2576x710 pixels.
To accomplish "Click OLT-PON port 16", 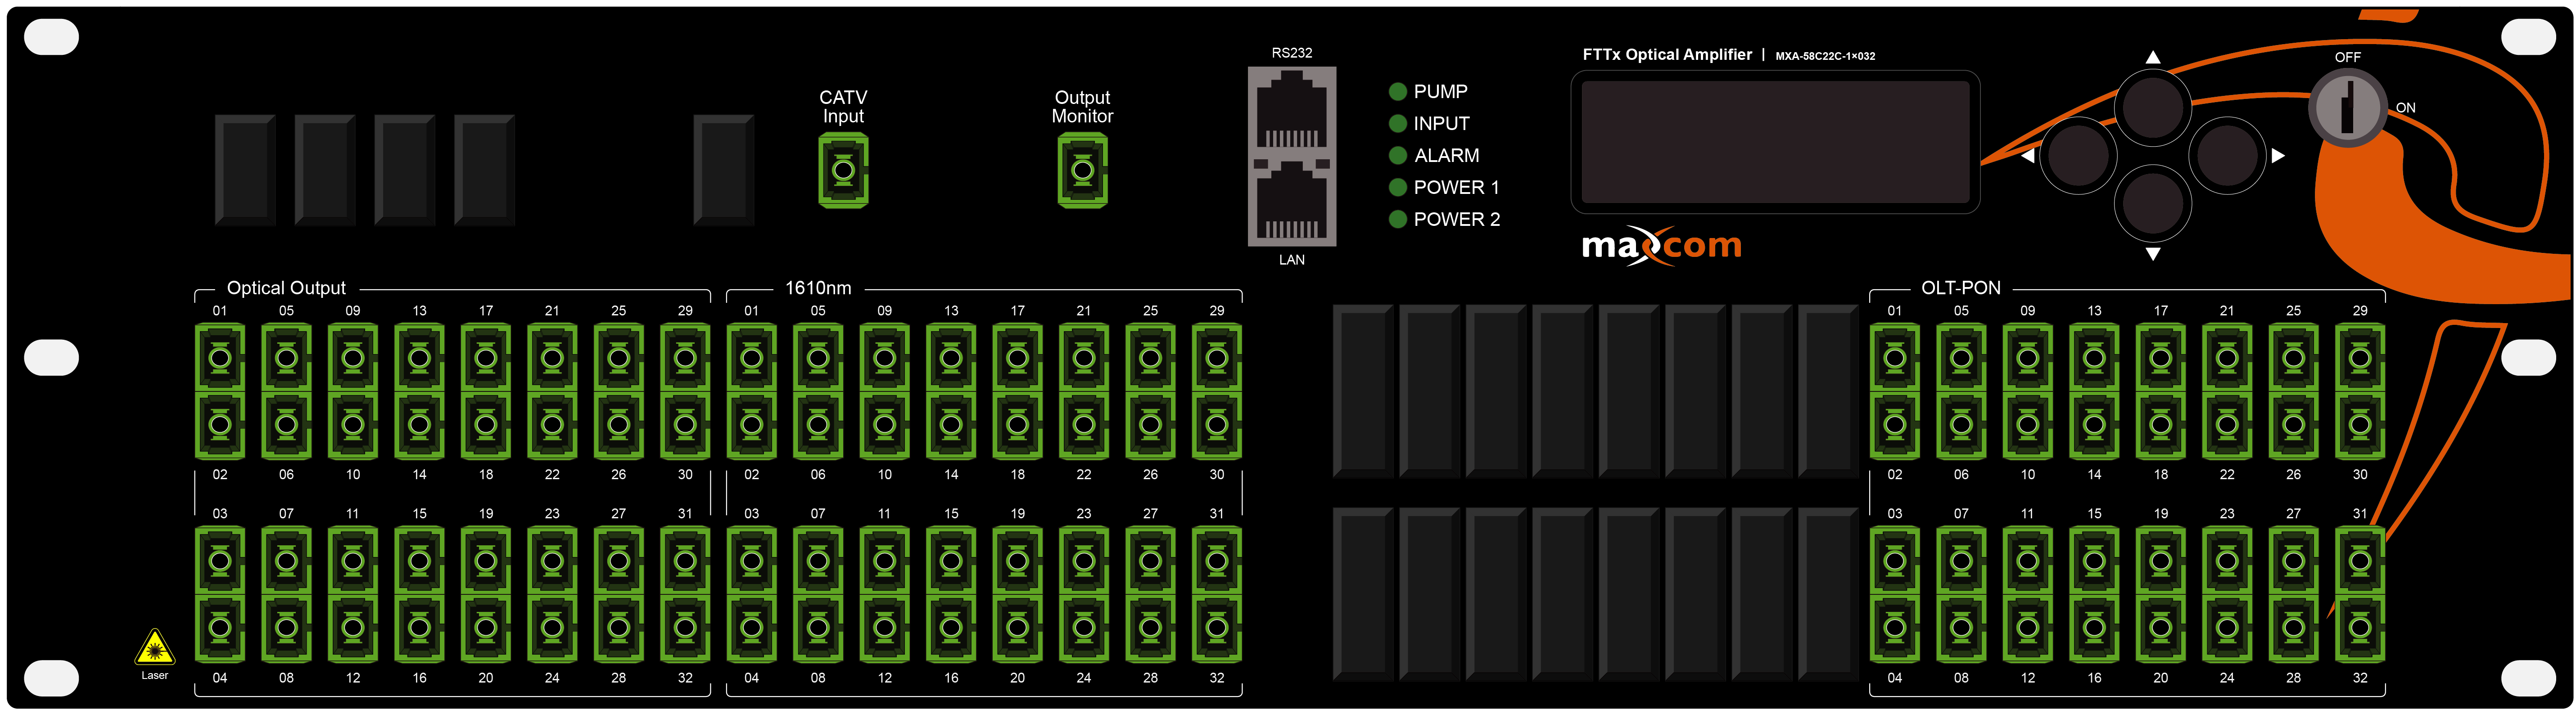I will tap(2094, 628).
